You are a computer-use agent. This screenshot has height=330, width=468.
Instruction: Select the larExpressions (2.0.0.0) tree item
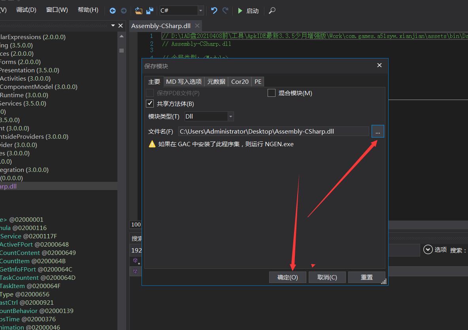32,37
